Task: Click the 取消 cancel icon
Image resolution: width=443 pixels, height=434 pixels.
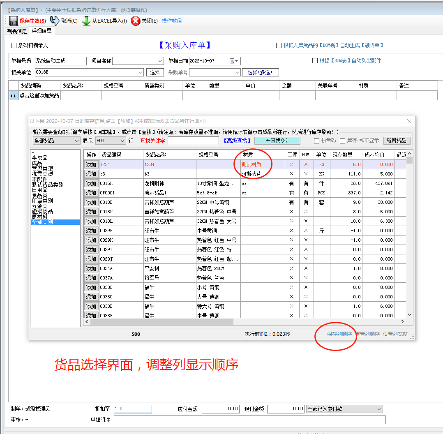Action: click(55, 21)
